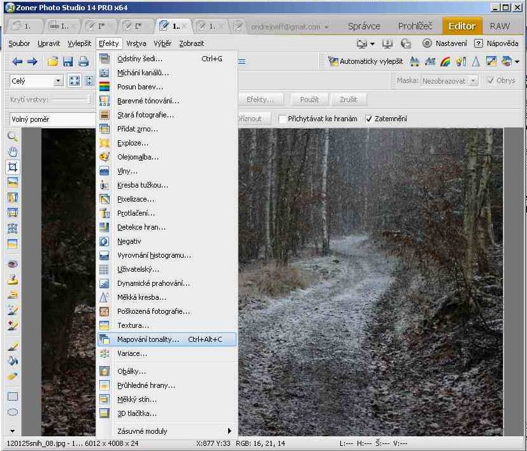The image size is (527, 451).
Task: Click the Automaticky vylepšit button
Action: click(x=366, y=62)
